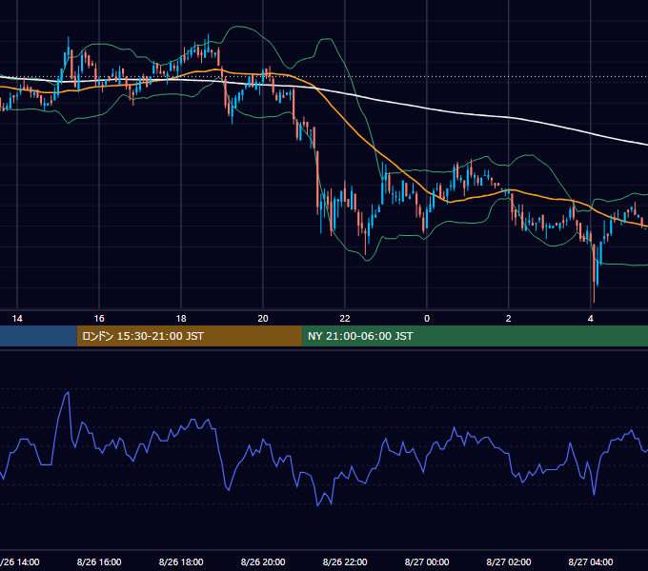Click the 4 hour axis label
The width and height of the screenshot is (648, 571).
[591, 319]
